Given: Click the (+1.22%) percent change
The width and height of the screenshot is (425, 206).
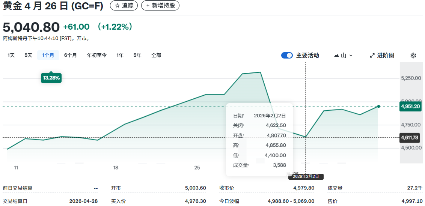Looking at the screenshot, I should 115,27.
